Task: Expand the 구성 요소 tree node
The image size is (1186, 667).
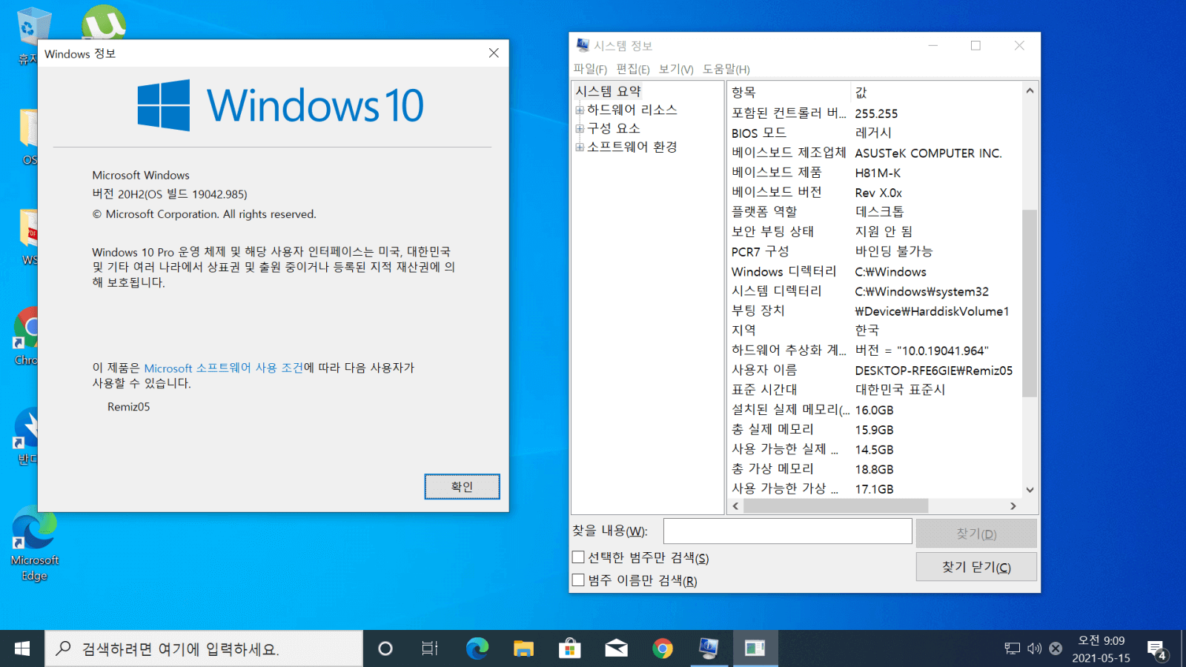Action: point(580,128)
